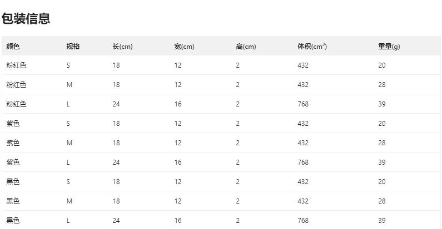Click weight 39 in 黑色 L row

(382, 220)
